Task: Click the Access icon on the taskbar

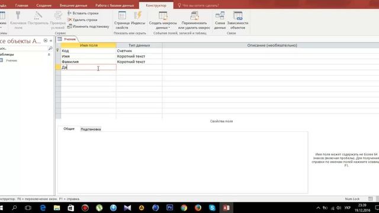Action: pyautogui.click(x=226, y=208)
